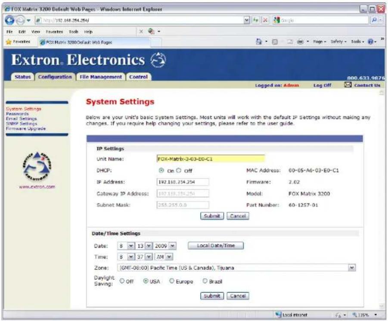The image size is (388, 321).
Task: Open the address bar history dropdown
Action: [x=247, y=20]
